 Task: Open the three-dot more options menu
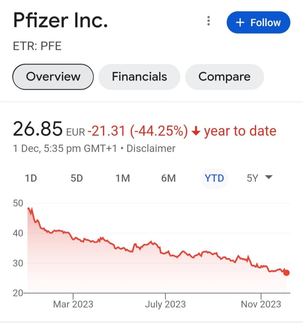click(209, 21)
